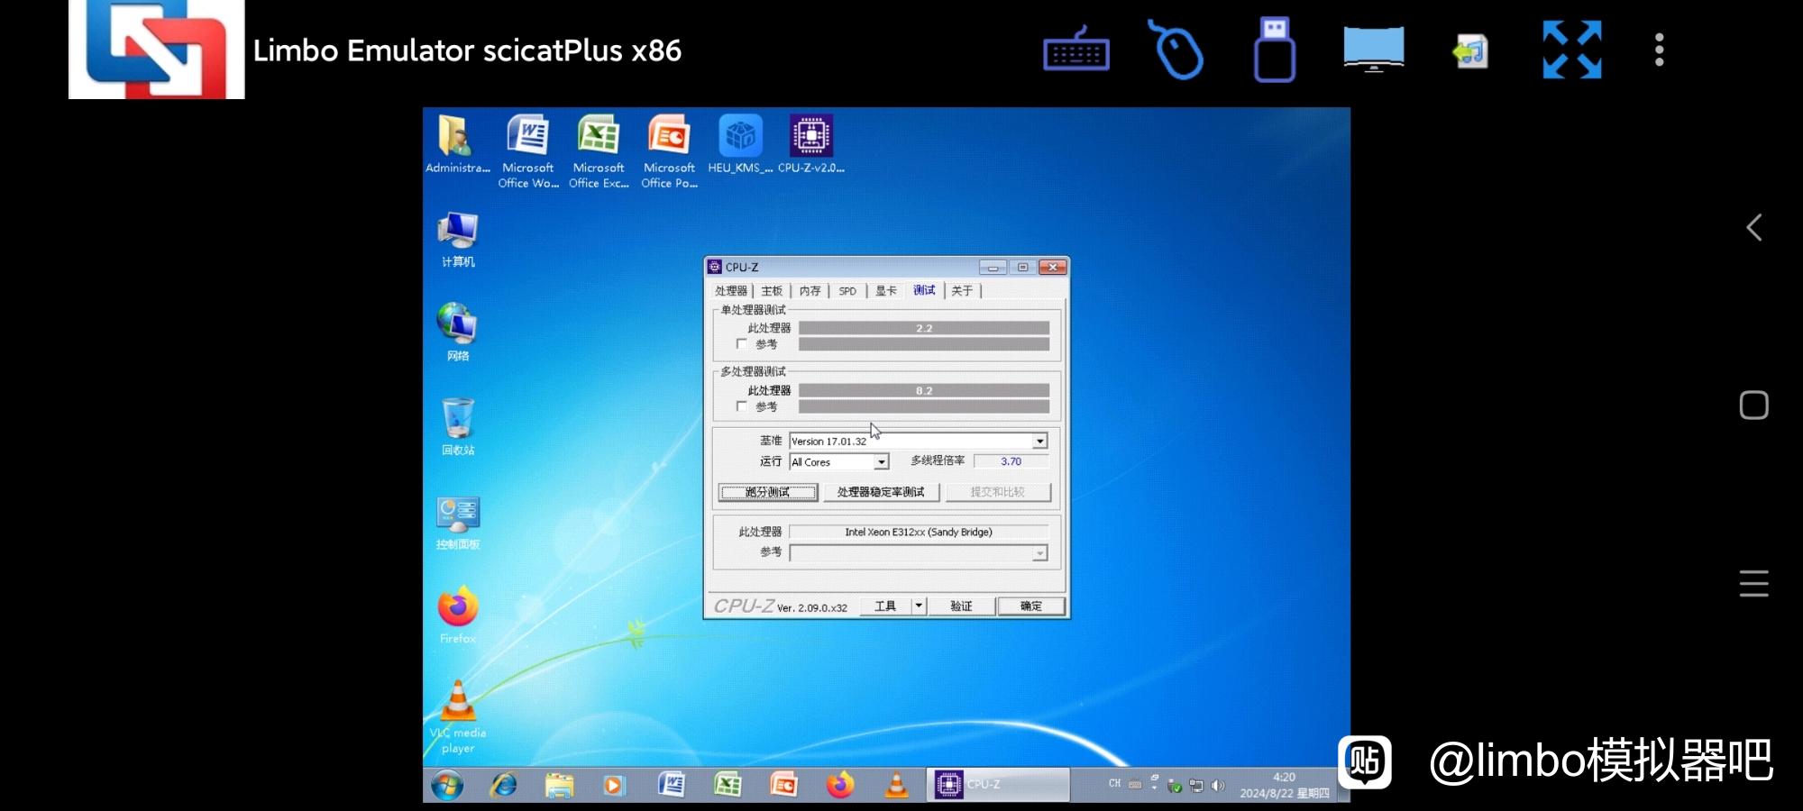
Task: Launch Firefox from the taskbar
Action: click(840, 785)
